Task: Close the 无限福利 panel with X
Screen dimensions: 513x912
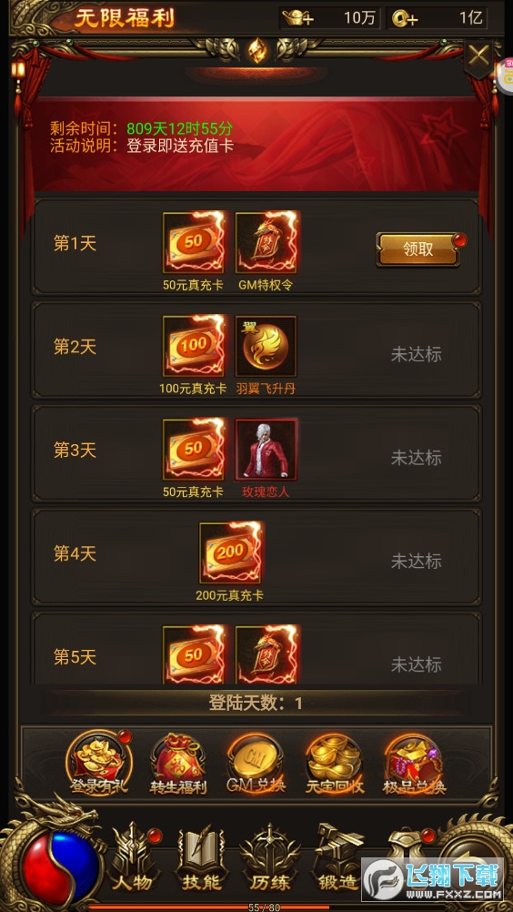Action: coord(478,56)
